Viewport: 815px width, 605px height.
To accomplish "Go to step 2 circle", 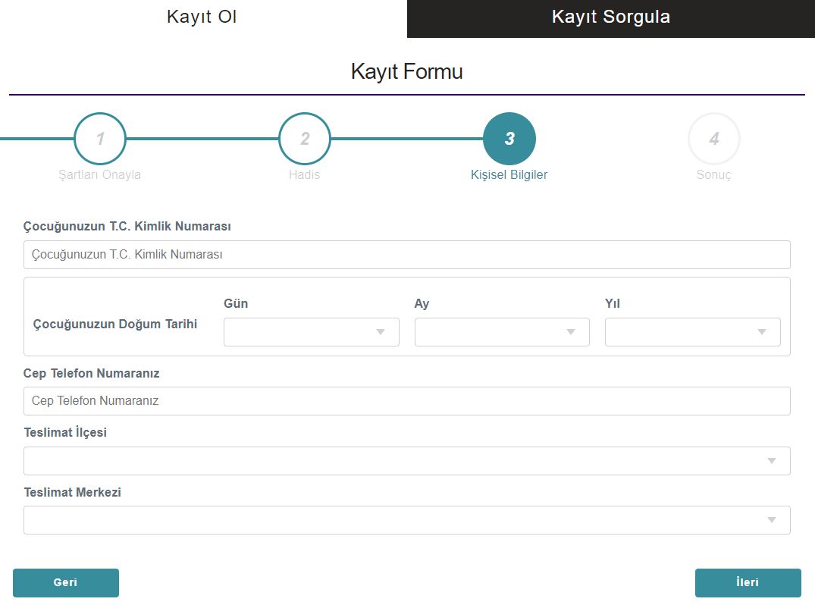I will (305, 139).
